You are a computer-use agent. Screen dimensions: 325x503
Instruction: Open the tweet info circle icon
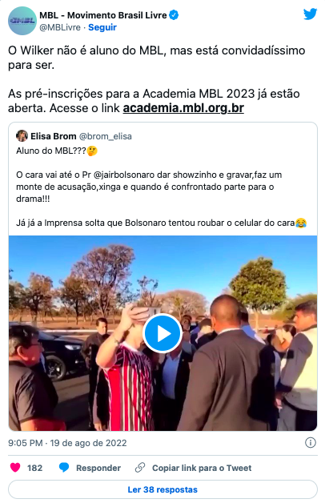point(311,443)
